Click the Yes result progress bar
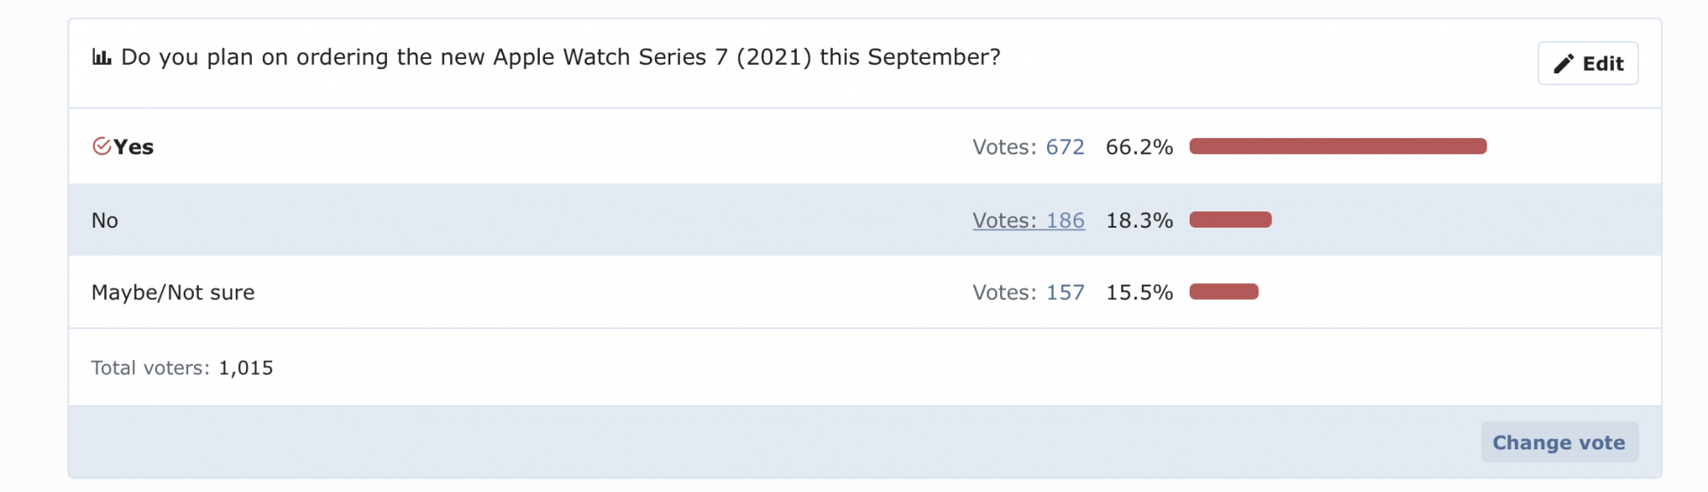The width and height of the screenshot is (1708, 492). [1337, 147]
